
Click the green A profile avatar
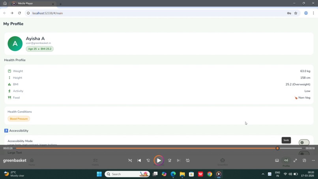(15, 43)
